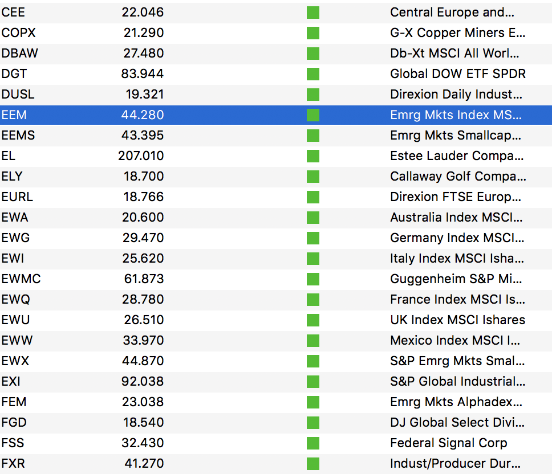Click the UK Index MSCI Ishares description

coord(458,320)
